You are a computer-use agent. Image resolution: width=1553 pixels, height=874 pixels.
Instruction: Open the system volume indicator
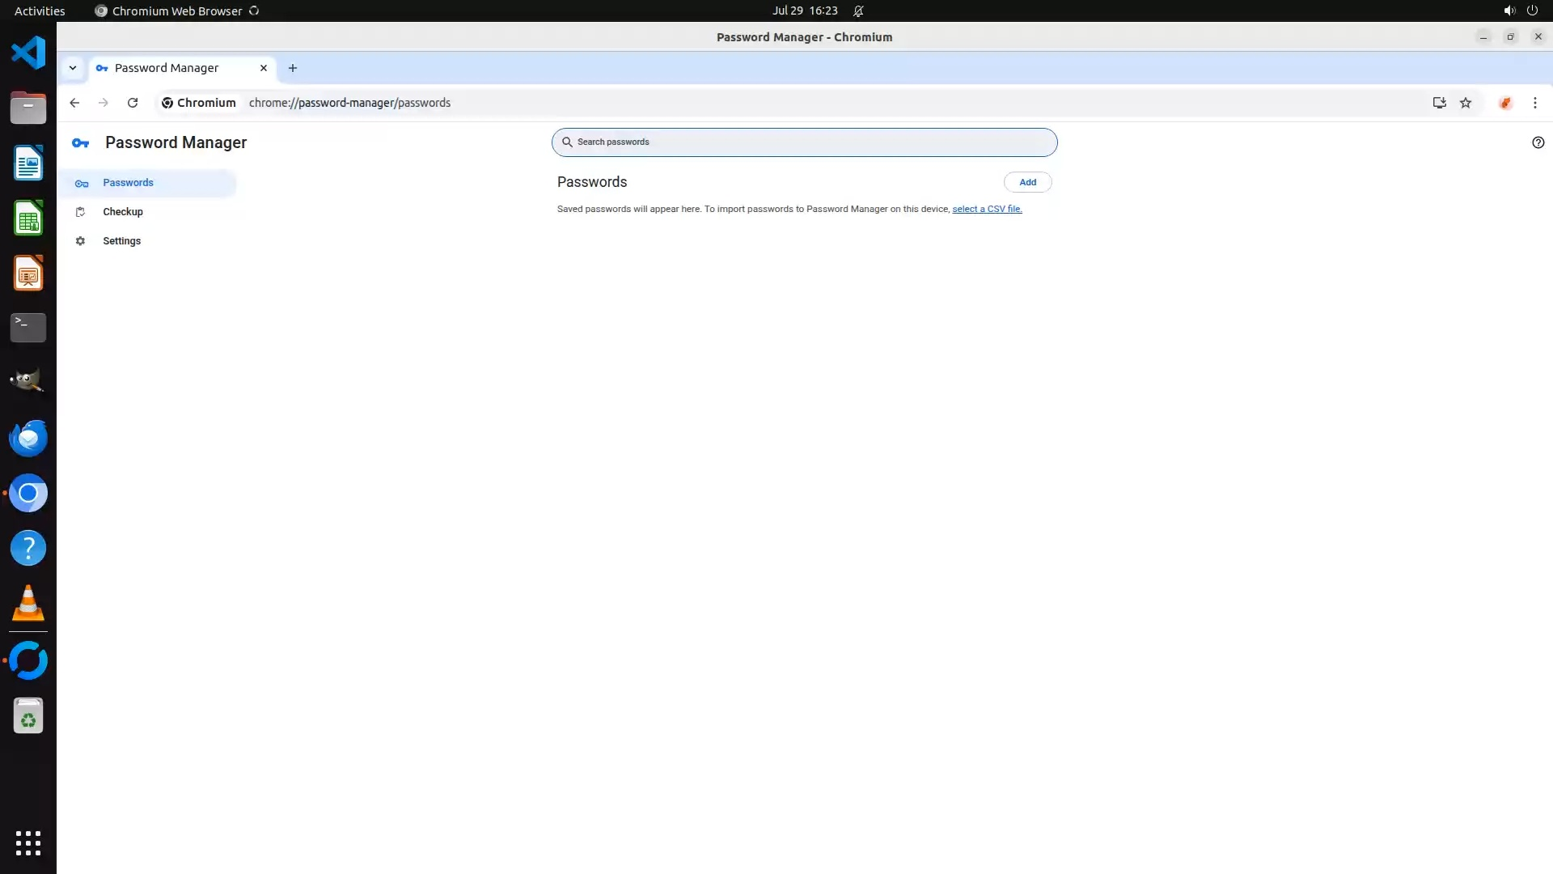click(1509, 11)
